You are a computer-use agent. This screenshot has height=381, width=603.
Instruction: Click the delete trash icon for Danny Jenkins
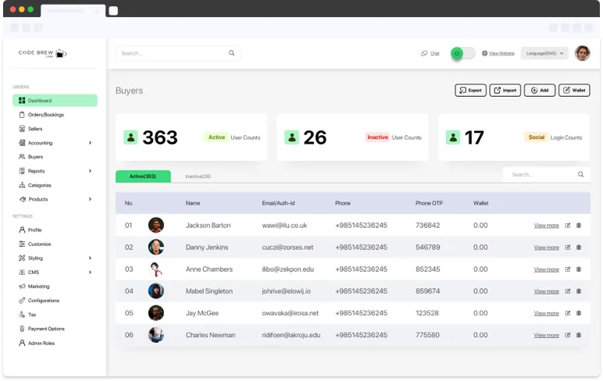[x=579, y=247]
